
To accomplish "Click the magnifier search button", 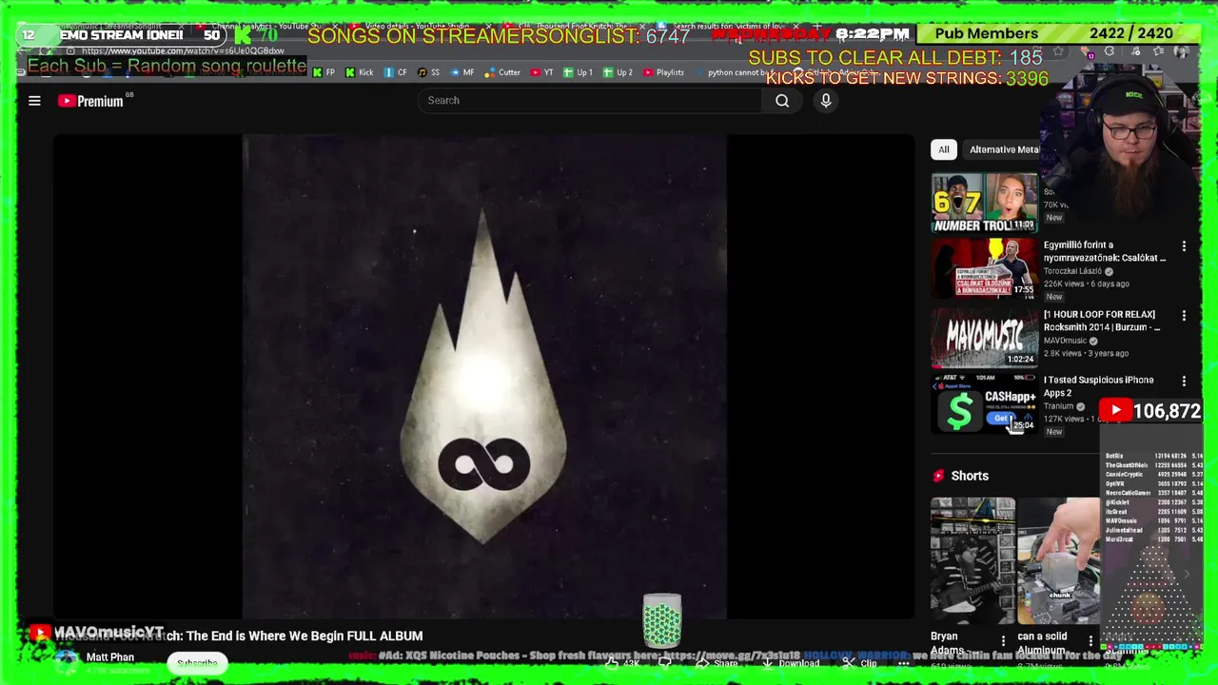I will [782, 100].
